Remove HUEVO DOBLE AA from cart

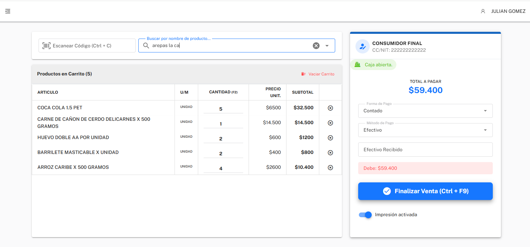[330, 138]
